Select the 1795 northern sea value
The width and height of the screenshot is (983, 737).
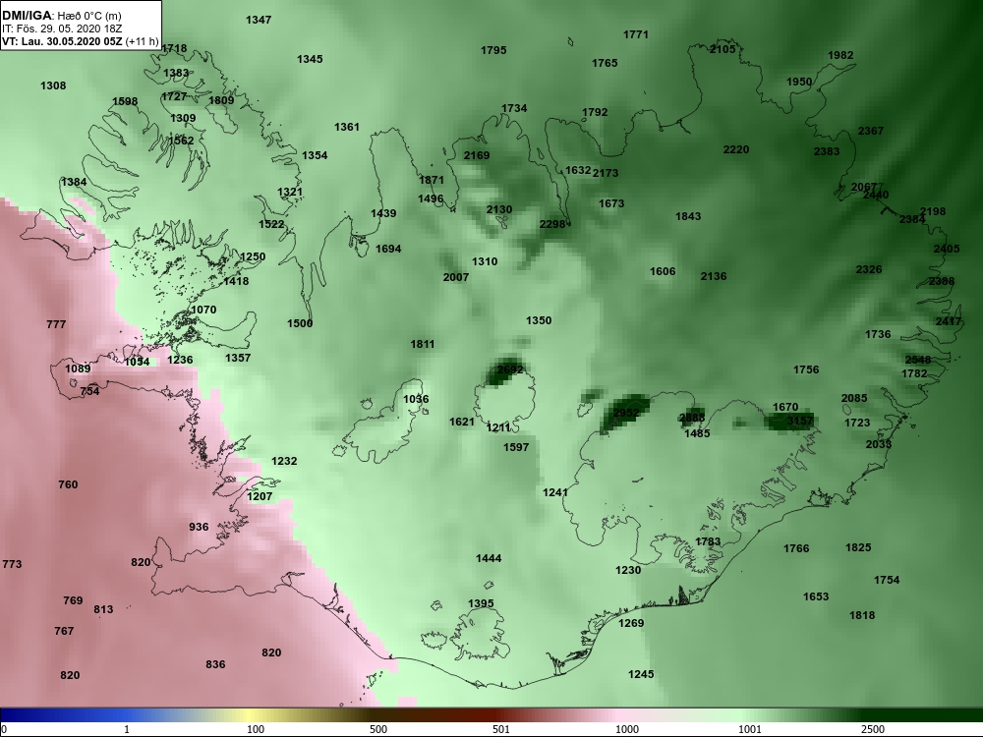[x=493, y=51]
